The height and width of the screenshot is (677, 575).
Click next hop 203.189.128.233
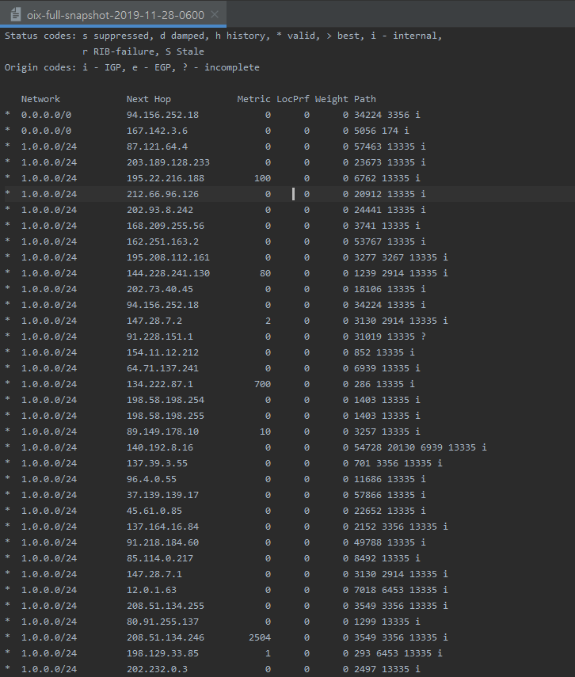tap(168, 162)
